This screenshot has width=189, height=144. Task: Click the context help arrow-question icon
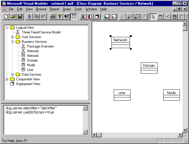(x=67, y=16)
